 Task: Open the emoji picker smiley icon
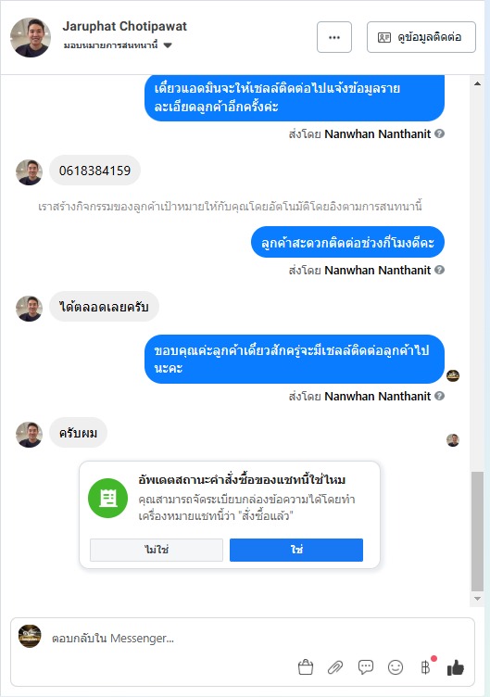click(x=396, y=667)
